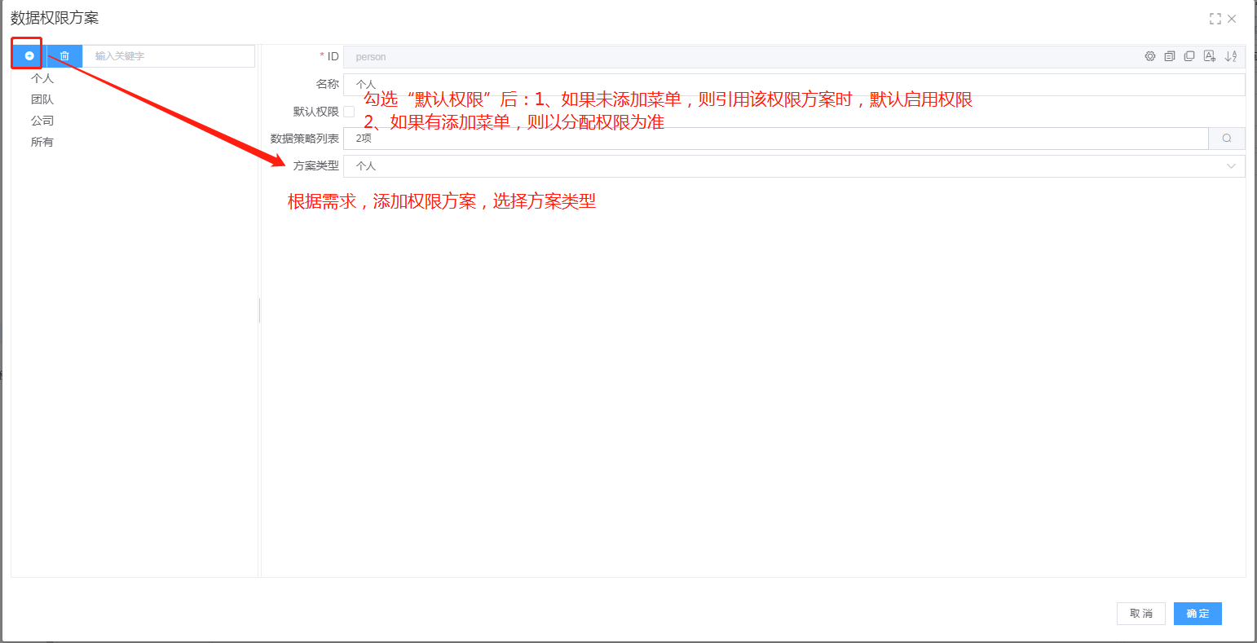
Task: Click the 数据策略列表 field showing 2项
Action: tap(774, 139)
